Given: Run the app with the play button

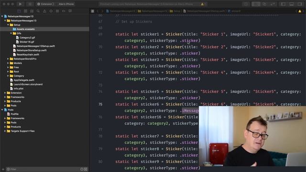Looking at the screenshot, I should coord(20,4).
